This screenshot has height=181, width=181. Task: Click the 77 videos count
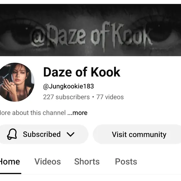110,97
